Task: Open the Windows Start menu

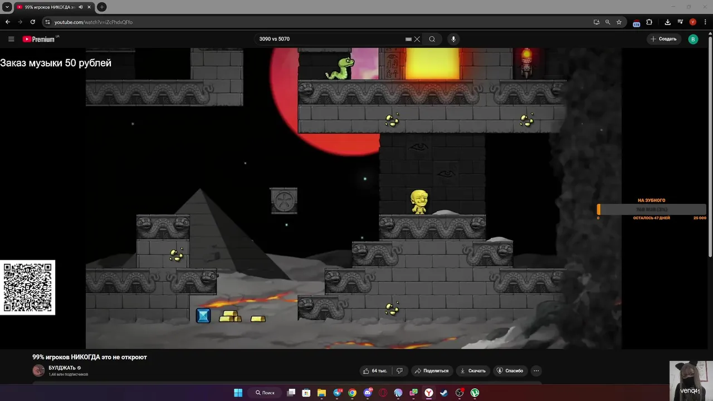Action: tap(238, 393)
